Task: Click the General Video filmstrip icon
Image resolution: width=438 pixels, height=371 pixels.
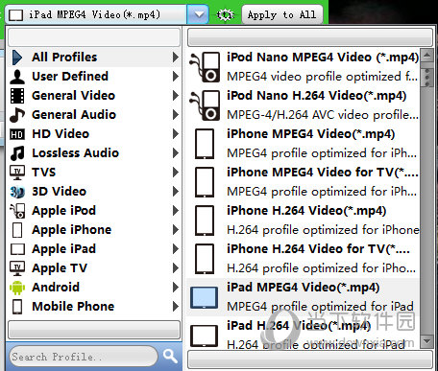Action: point(17,96)
